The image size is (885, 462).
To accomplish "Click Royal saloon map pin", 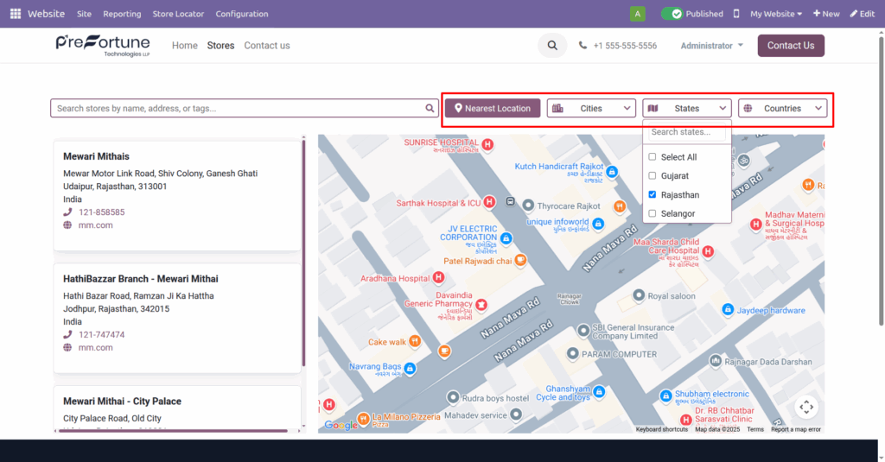I will pos(639,295).
